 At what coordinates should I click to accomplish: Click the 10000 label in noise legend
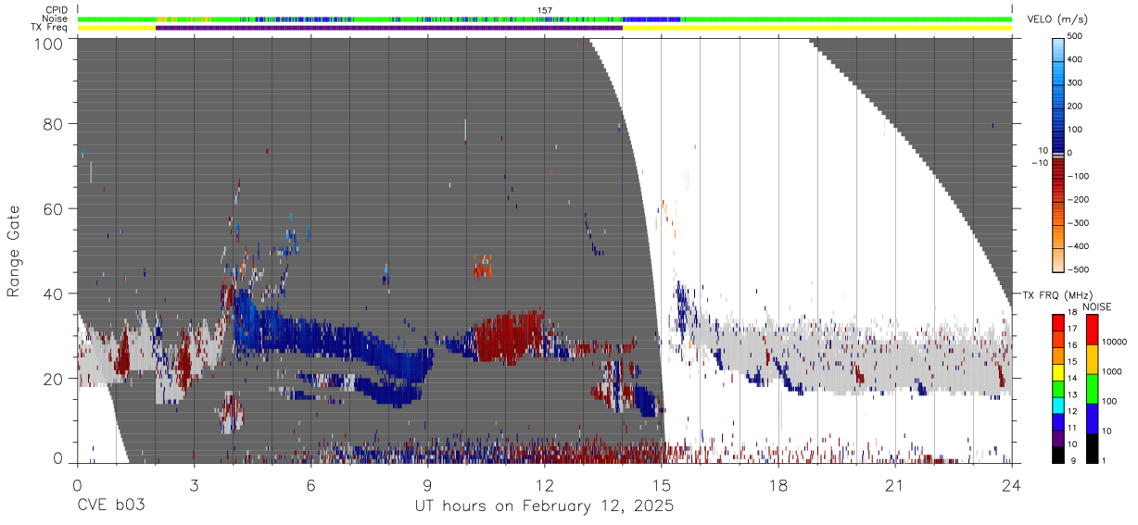coord(1114,341)
